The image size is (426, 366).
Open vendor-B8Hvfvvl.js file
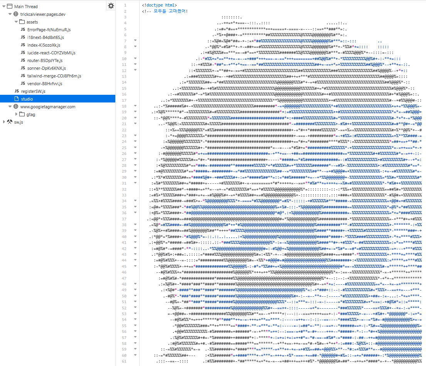pos(45,84)
